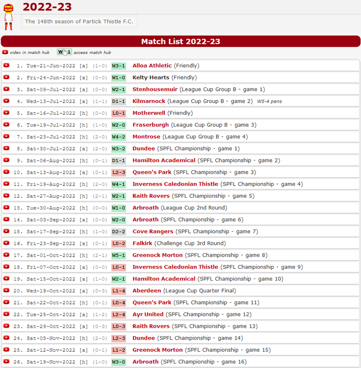Open Stenhousemuir club link
361x368 pixels.
pyautogui.click(x=155, y=89)
